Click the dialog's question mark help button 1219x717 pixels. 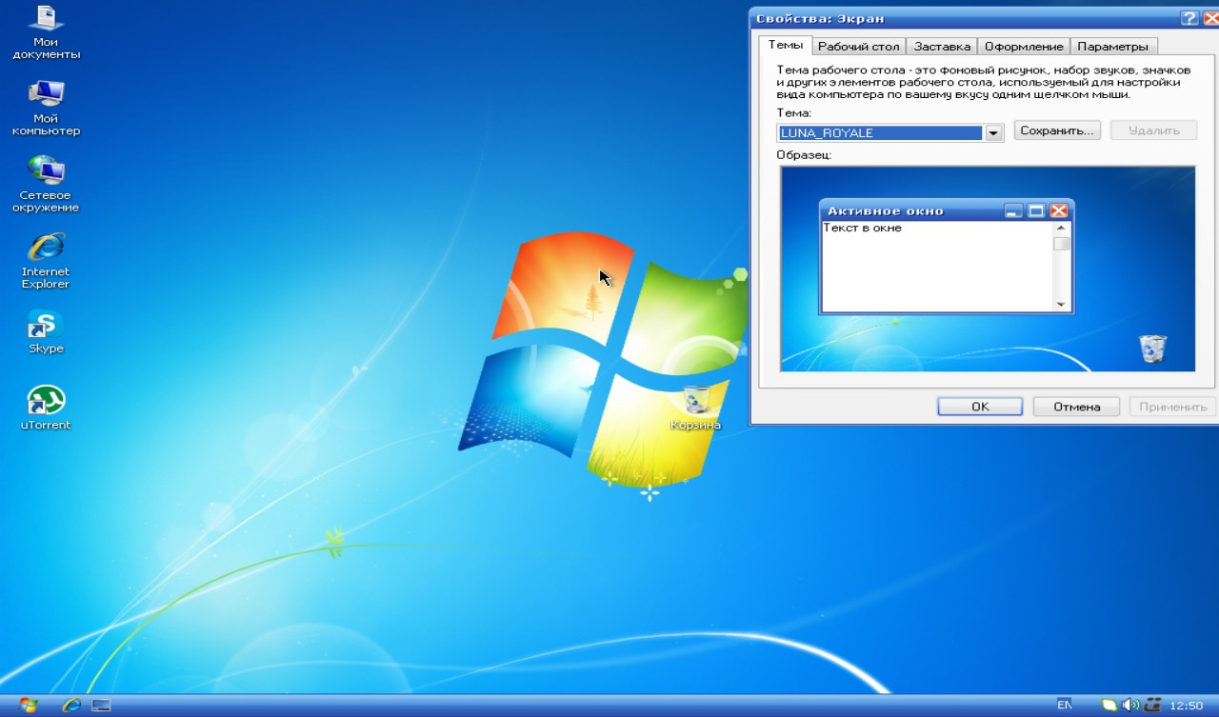[x=1189, y=18]
